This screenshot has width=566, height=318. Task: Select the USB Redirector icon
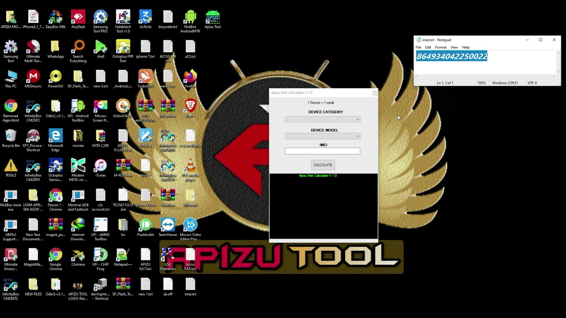[x=168, y=259]
